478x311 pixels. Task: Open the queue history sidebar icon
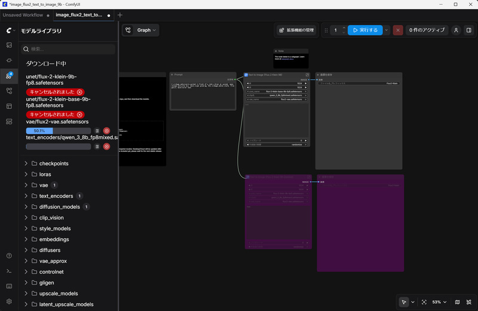click(x=9, y=45)
